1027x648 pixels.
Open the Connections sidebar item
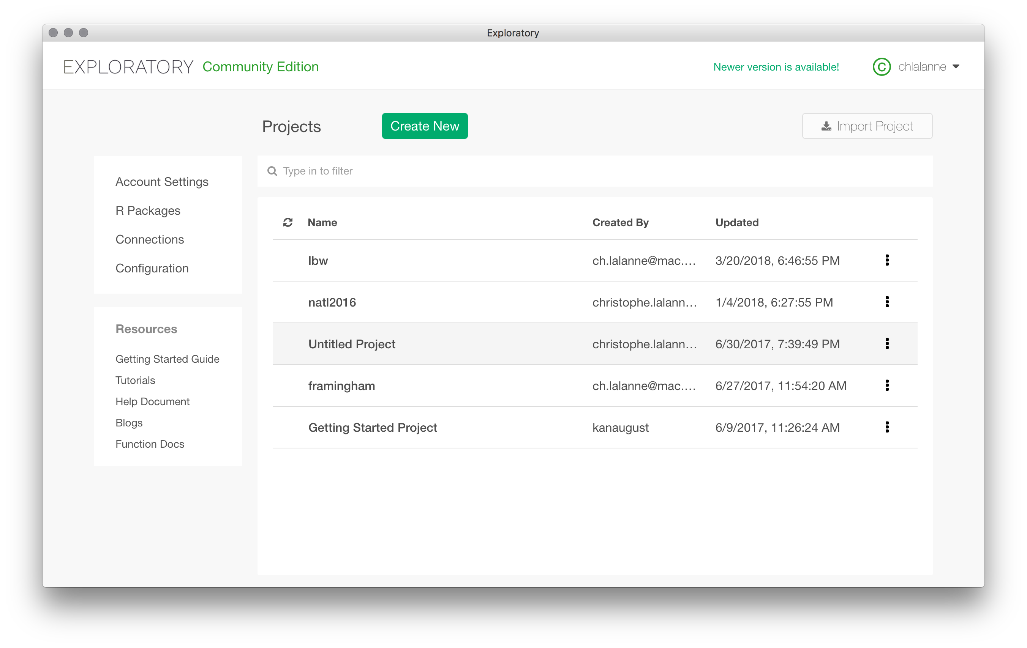point(150,239)
